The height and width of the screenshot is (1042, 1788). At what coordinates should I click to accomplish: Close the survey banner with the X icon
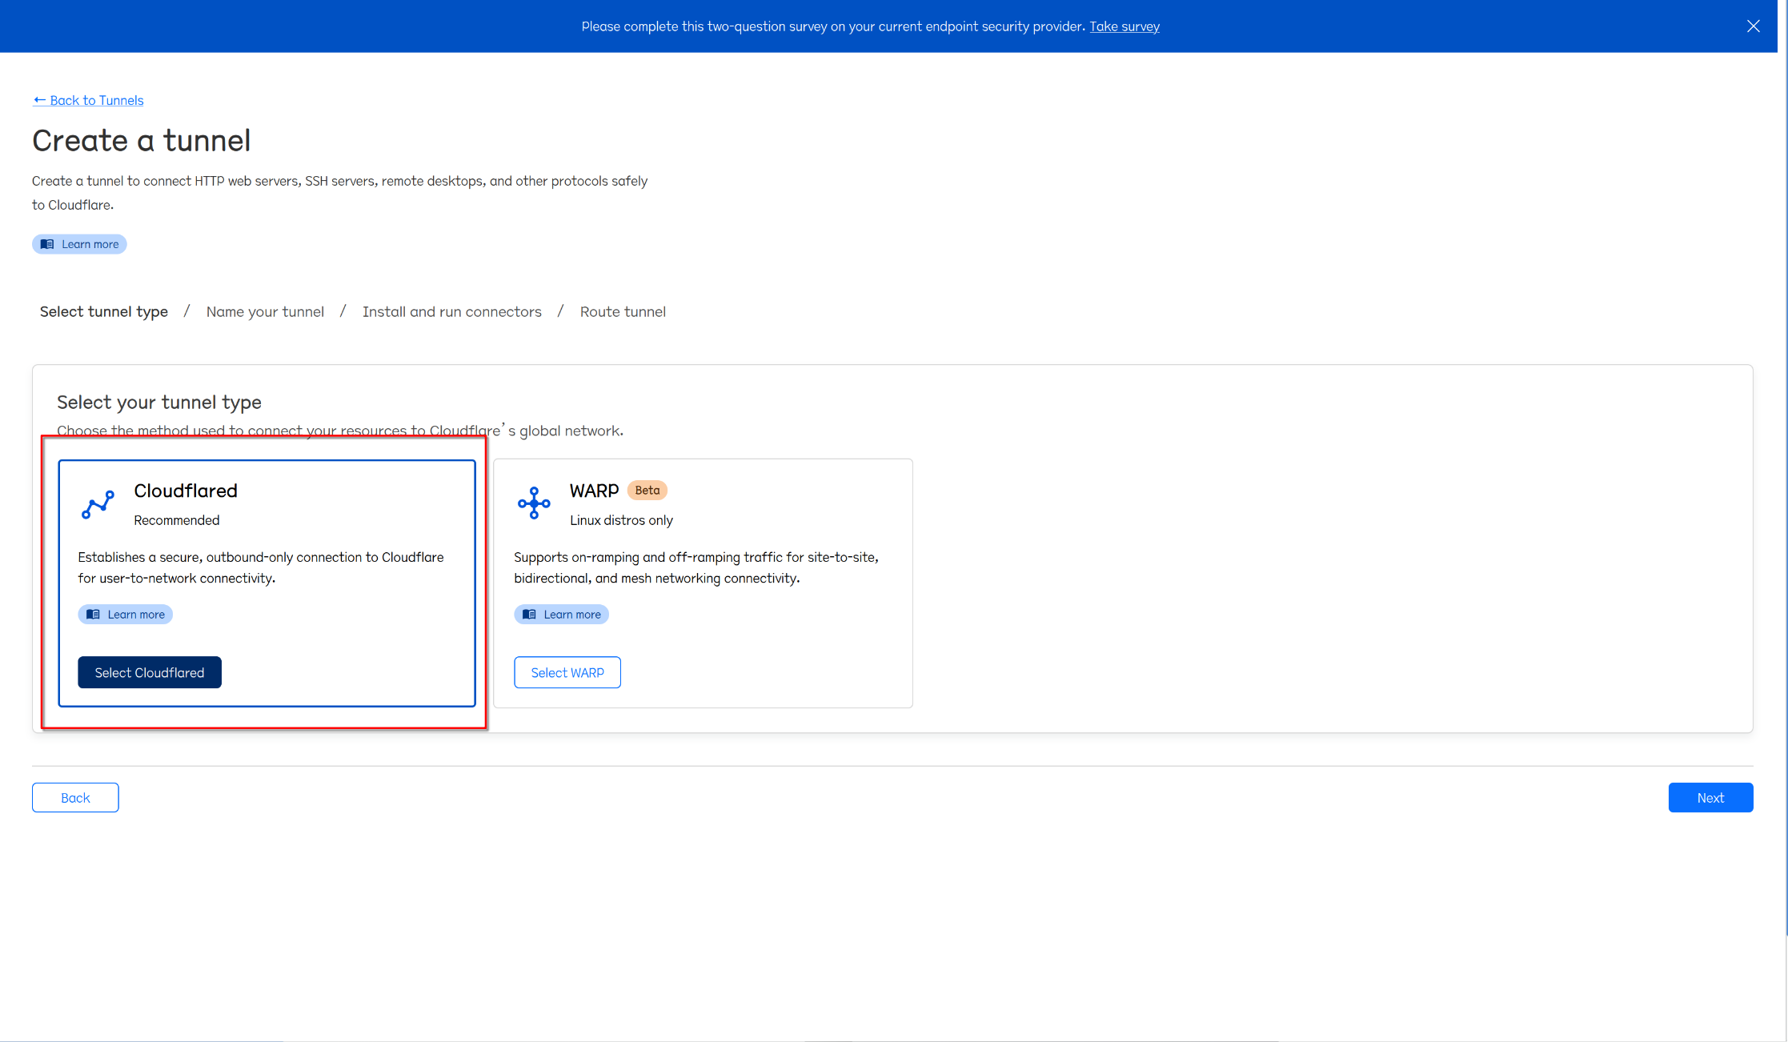tap(1753, 26)
